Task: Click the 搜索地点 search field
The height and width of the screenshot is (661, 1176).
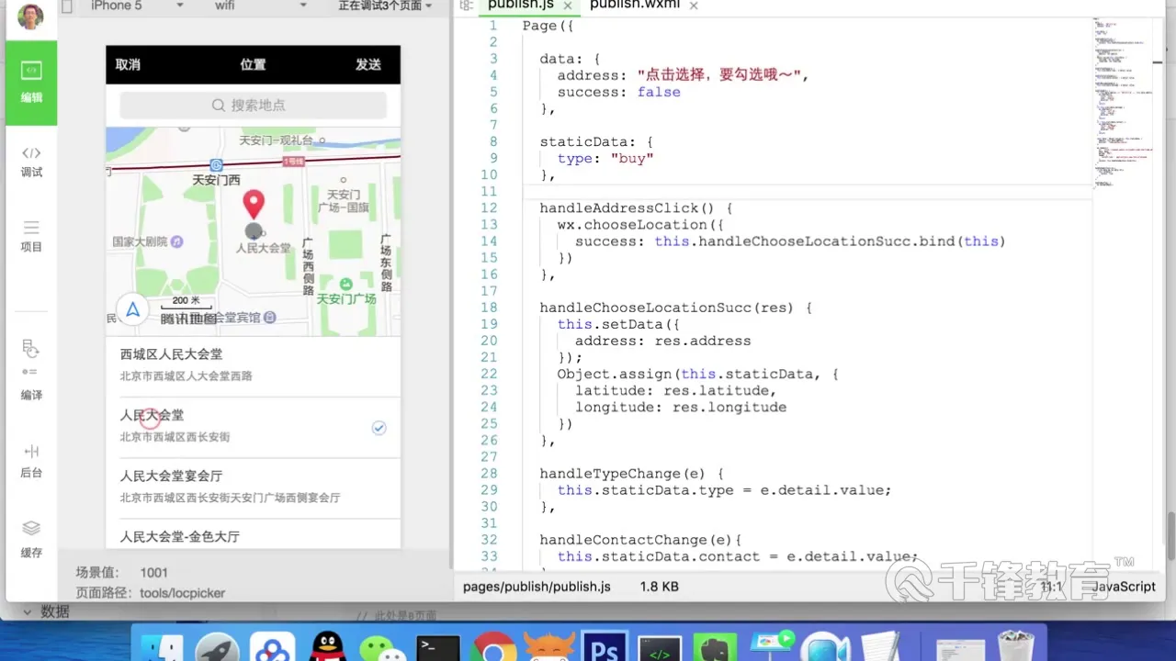Action: click(253, 105)
